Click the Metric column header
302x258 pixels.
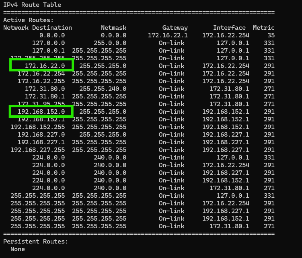[264, 28]
